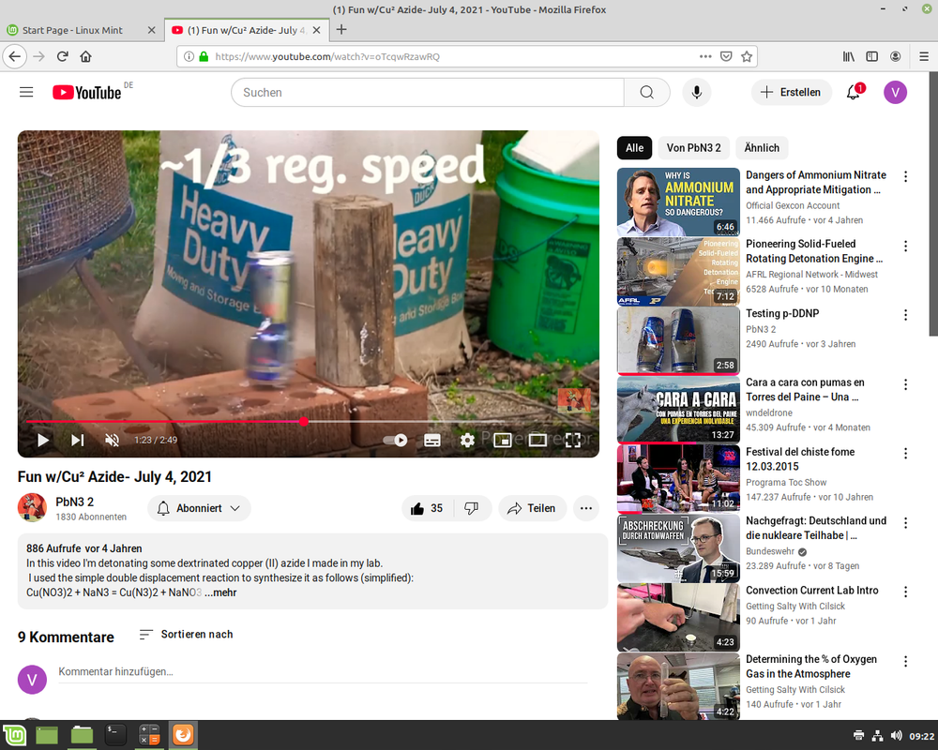Open the notifications bell
The height and width of the screenshot is (750, 938).
(x=854, y=92)
